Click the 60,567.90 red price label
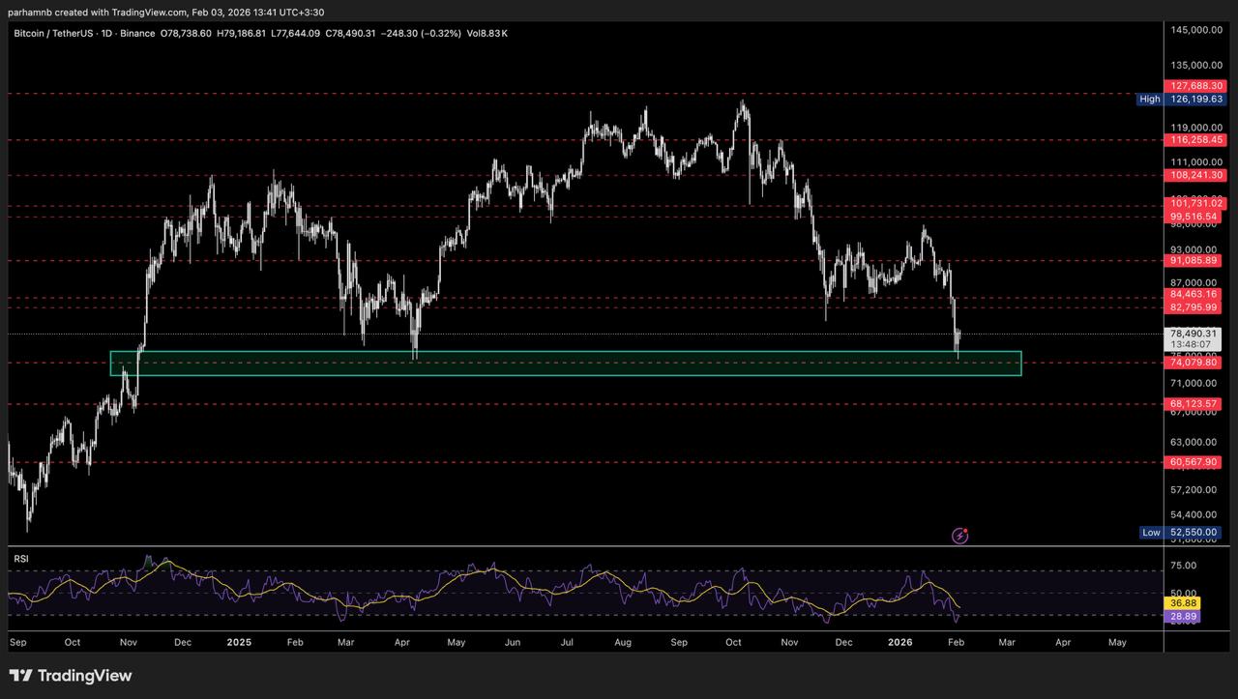Image resolution: width=1238 pixels, height=699 pixels. click(1194, 463)
